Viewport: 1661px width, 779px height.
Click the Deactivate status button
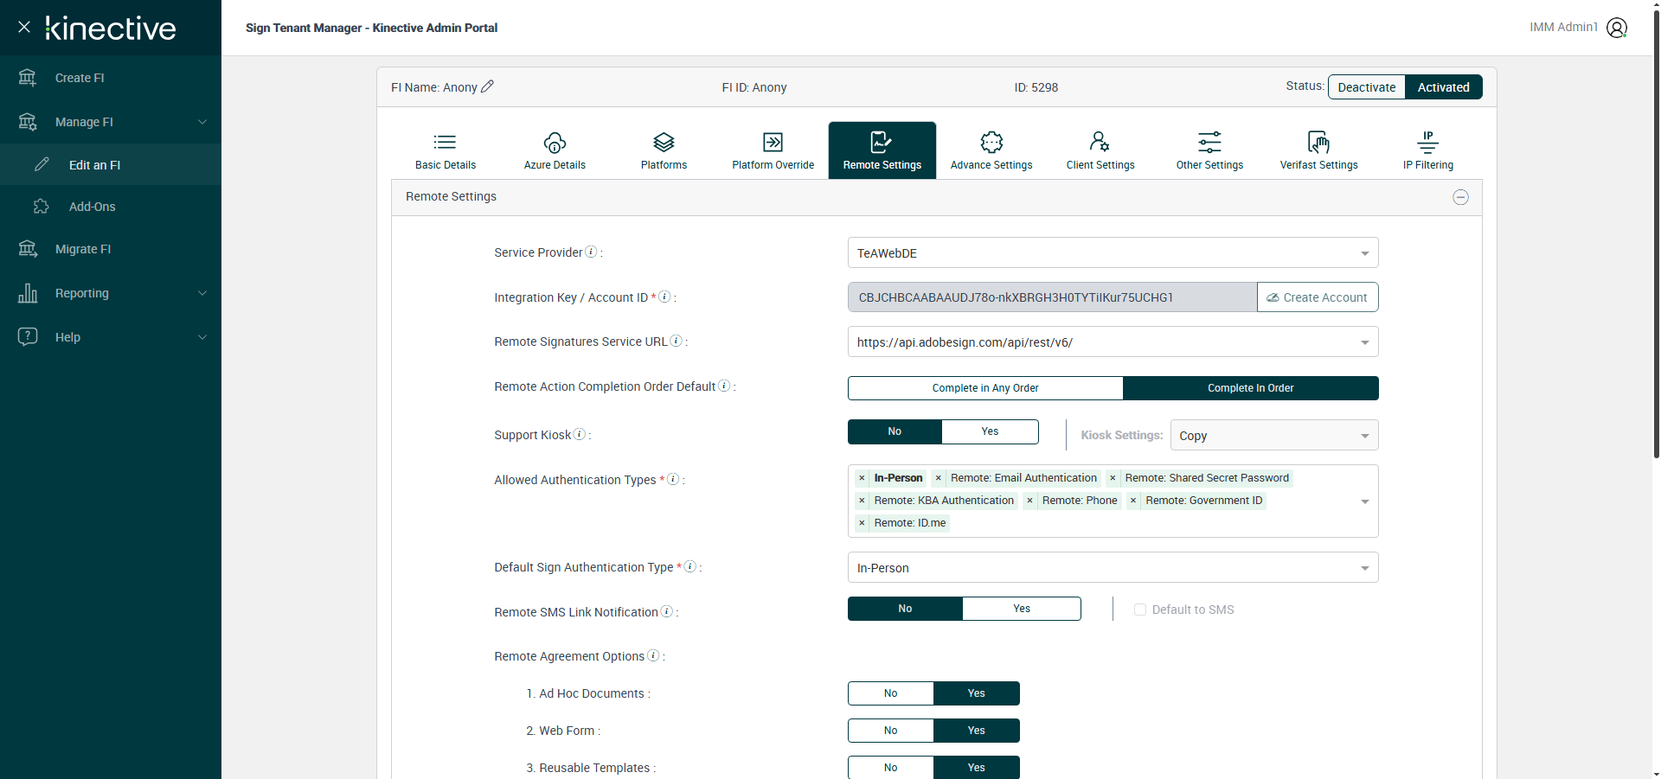[x=1366, y=87]
